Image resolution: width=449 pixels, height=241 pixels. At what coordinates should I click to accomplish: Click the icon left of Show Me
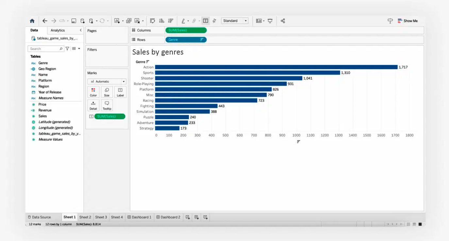[x=390, y=21]
